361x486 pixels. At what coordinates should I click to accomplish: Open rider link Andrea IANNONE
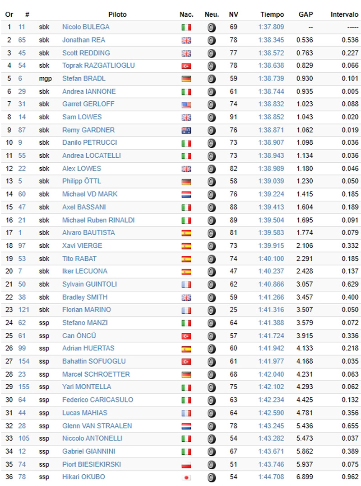click(x=89, y=91)
